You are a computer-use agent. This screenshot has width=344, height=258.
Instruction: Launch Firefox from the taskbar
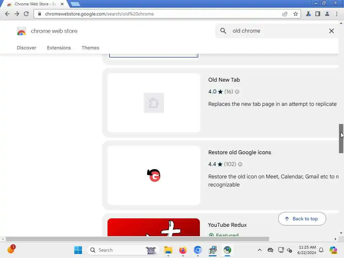point(183,250)
